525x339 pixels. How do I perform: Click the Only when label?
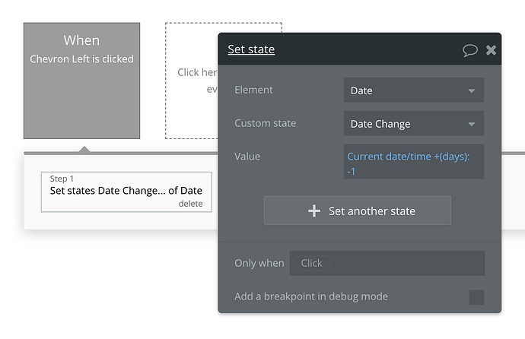click(x=259, y=263)
